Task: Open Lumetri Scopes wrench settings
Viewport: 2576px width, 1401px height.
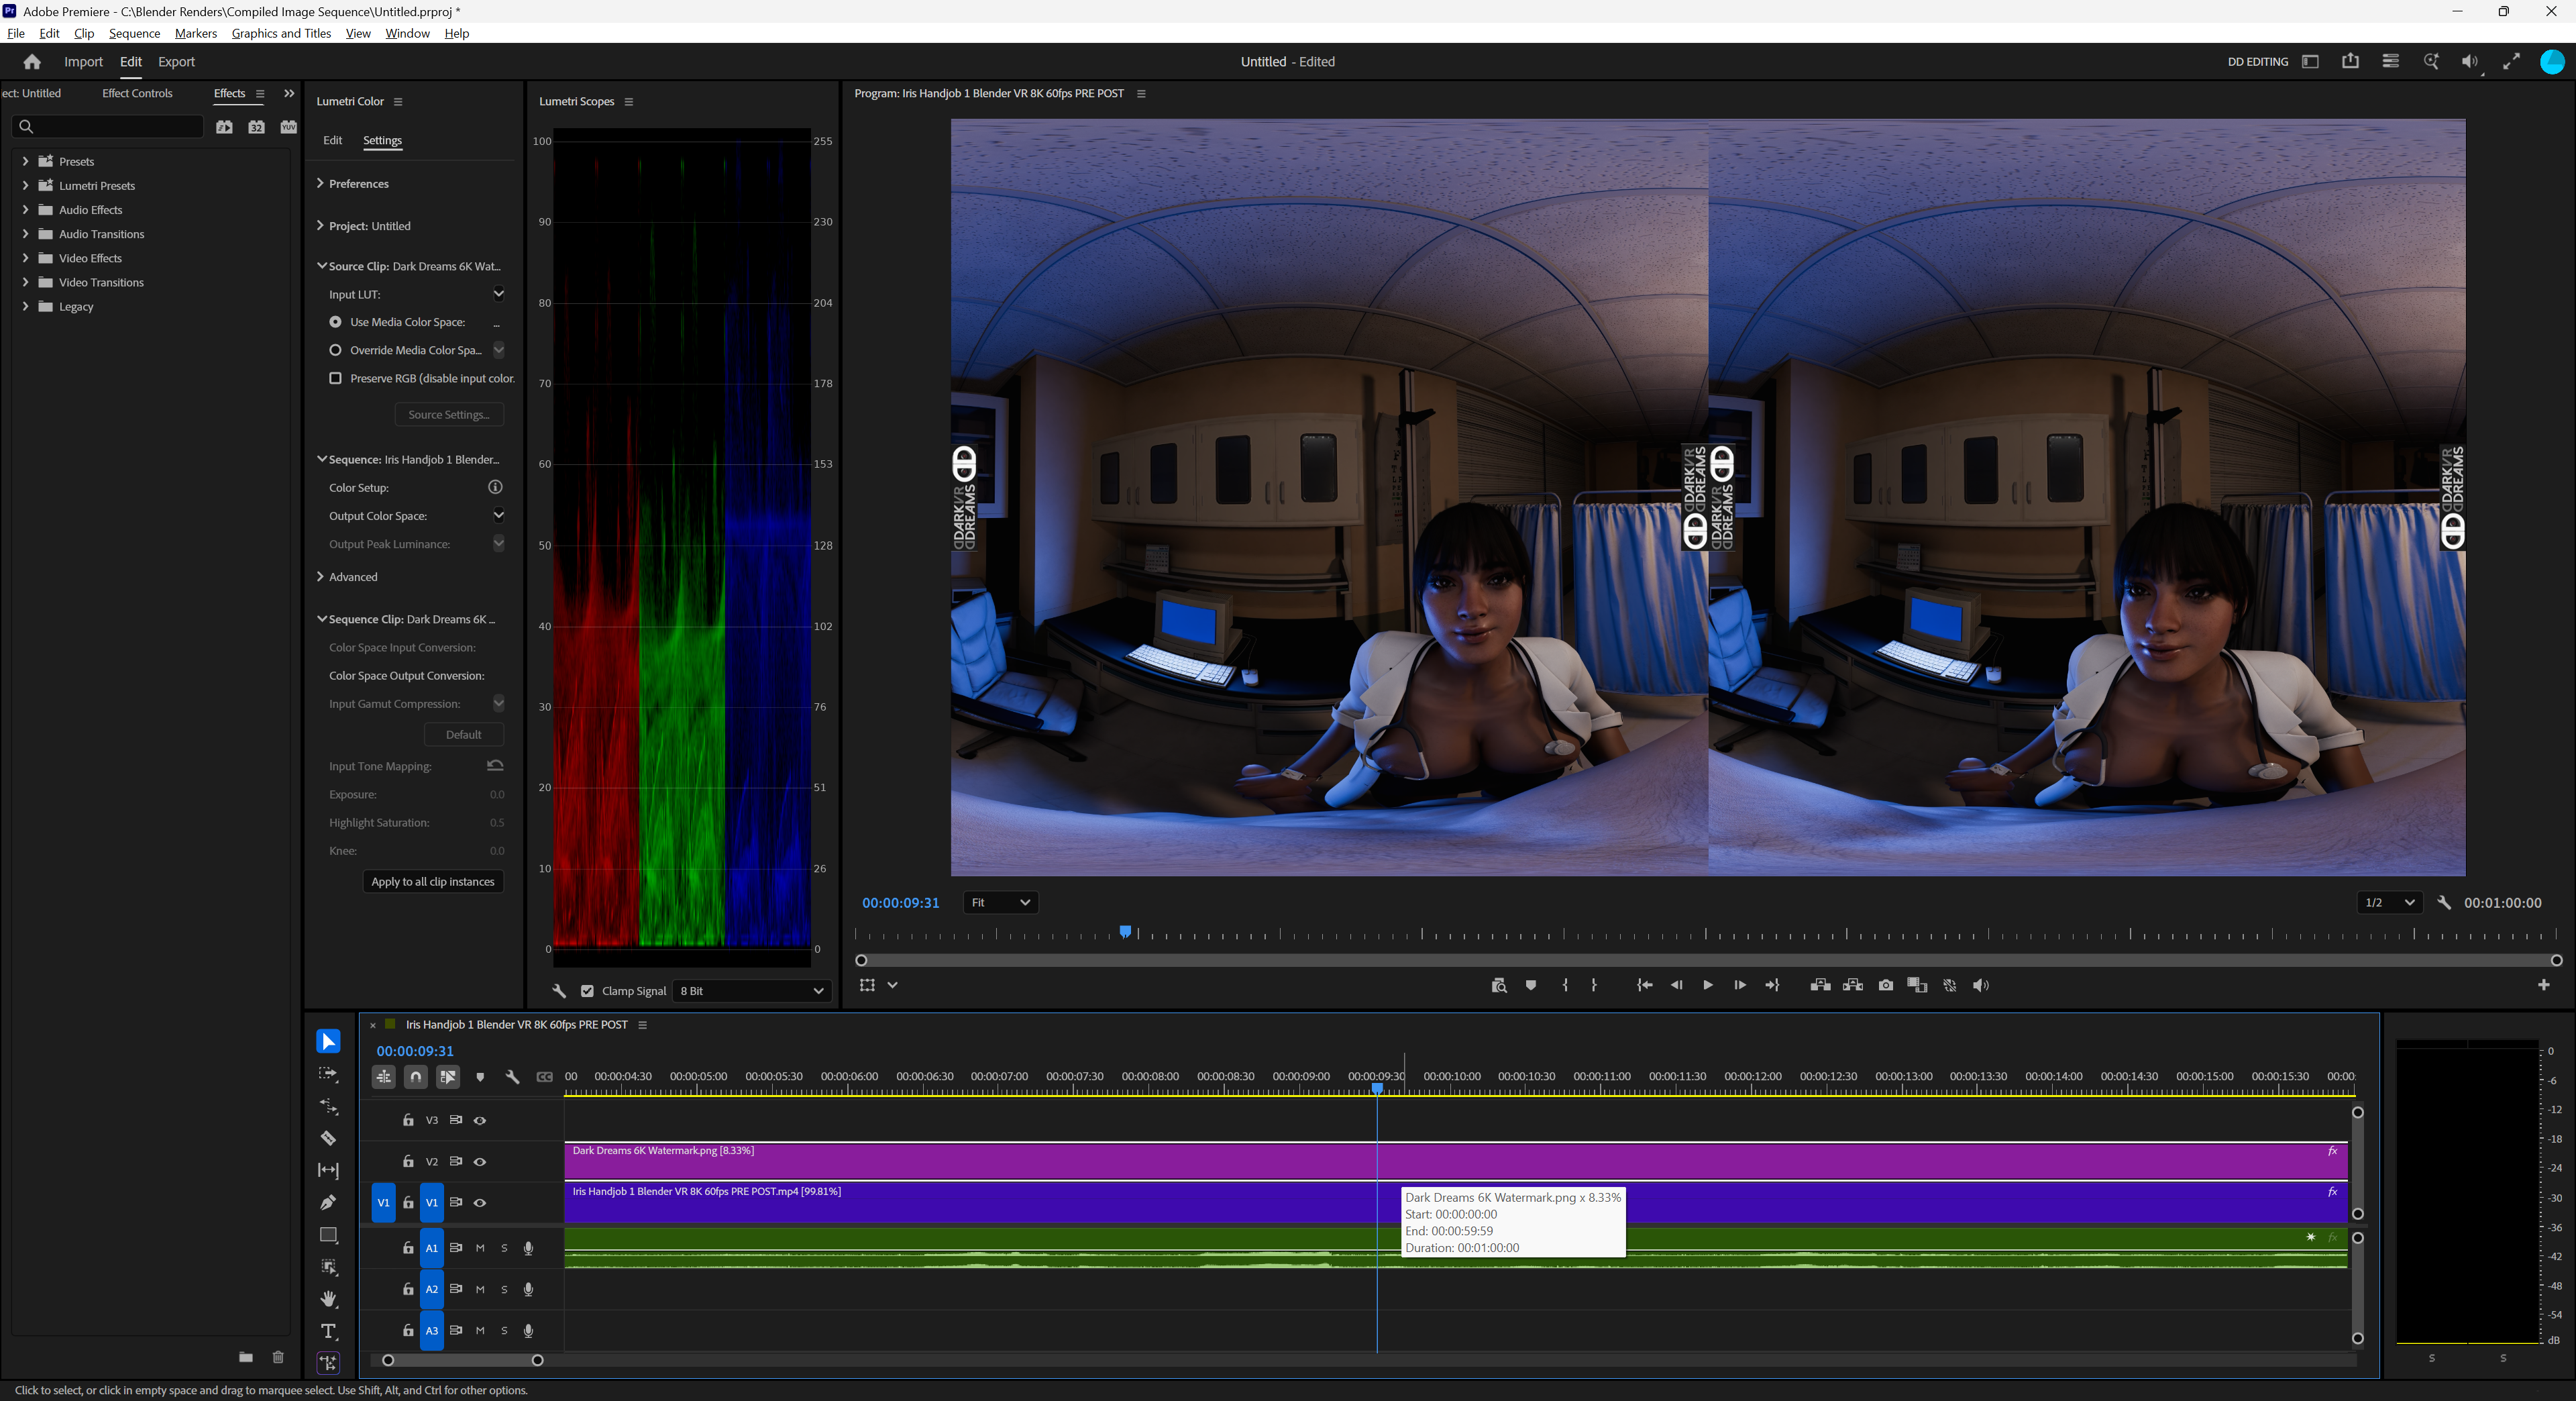Action: click(x=559, y=991)
